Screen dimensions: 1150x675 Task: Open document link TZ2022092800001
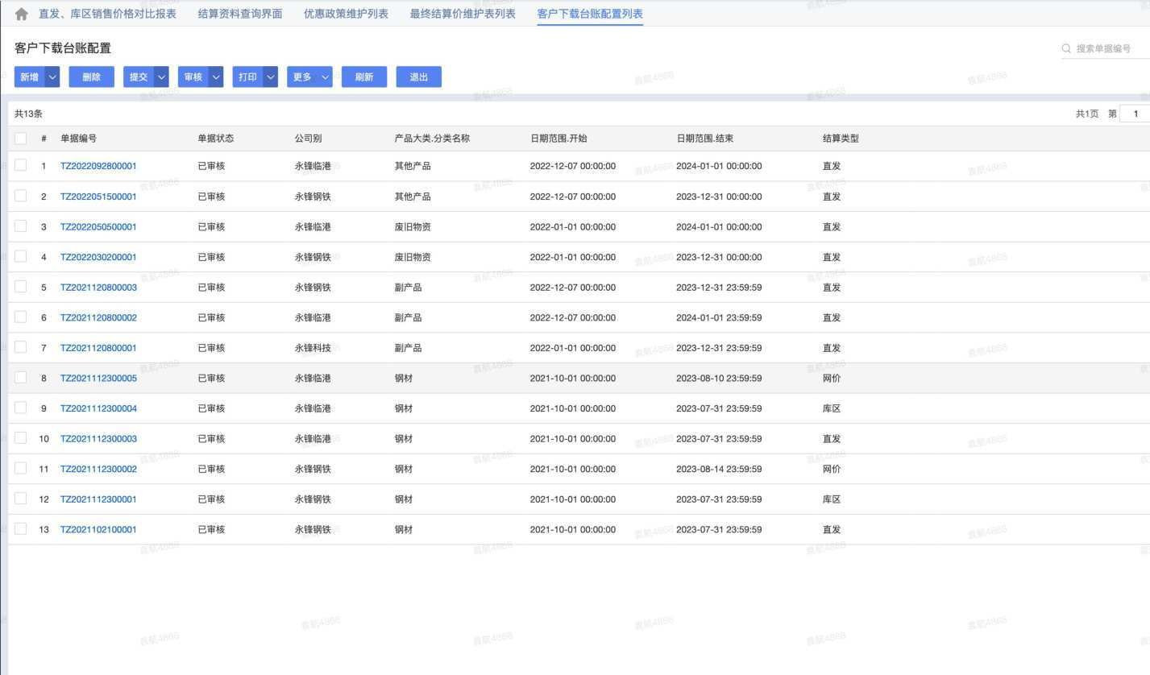pyautogui.click(x=98, y=166)
